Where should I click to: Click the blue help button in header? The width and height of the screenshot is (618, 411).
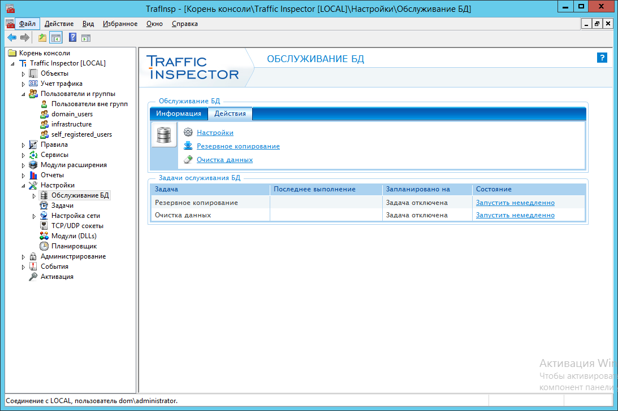click(x=602, y=58)
